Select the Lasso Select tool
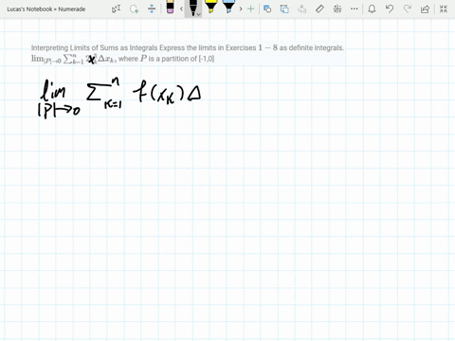This screenshot has width=455, height=341. [x=135, y=9]
